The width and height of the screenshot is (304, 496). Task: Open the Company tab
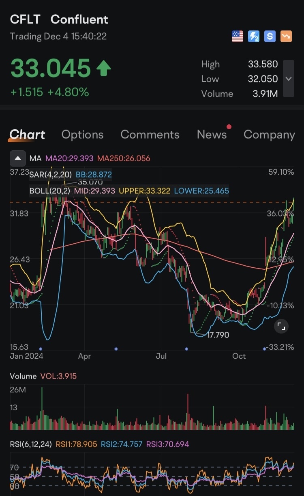point(269,134)
